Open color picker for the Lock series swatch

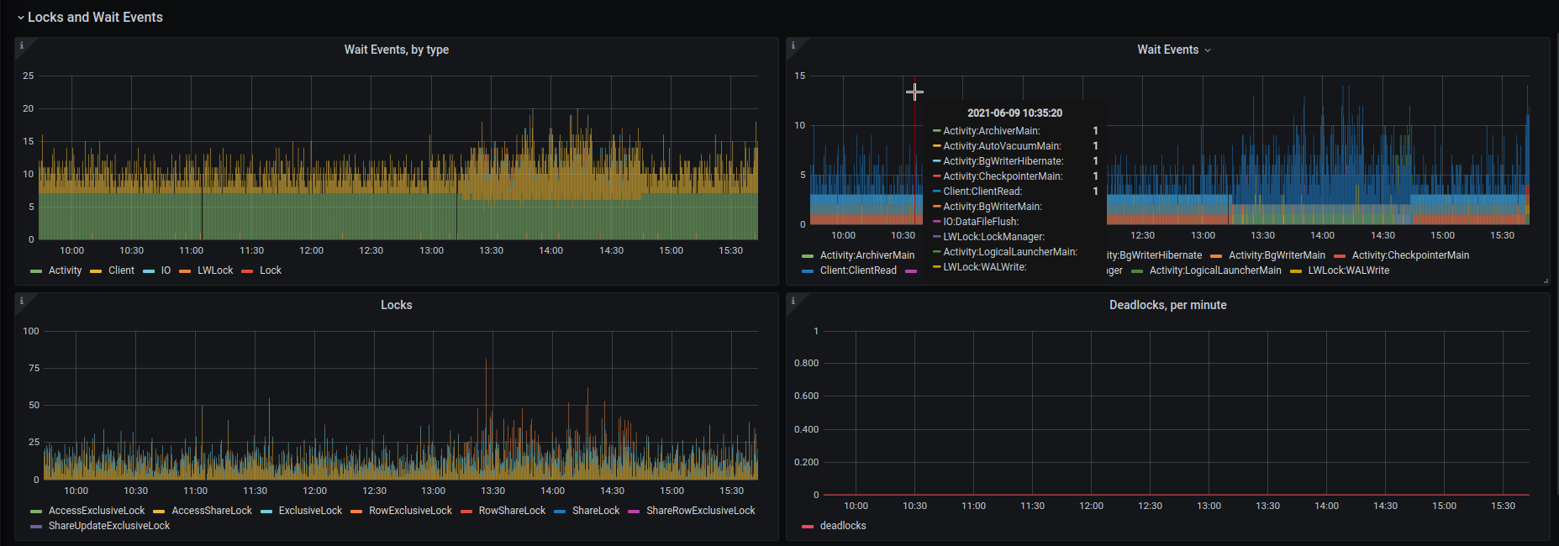point(247,271)
